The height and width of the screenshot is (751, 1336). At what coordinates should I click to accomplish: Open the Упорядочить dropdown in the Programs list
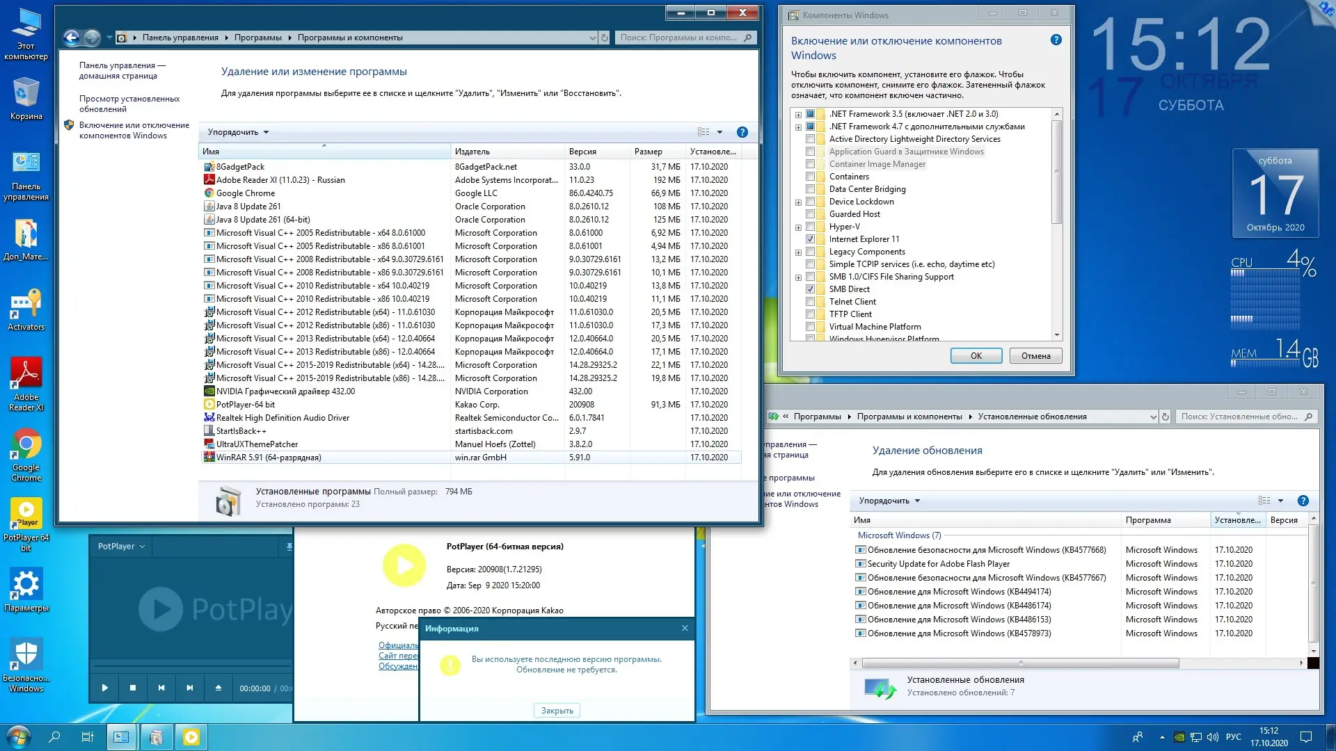click(x=238, y=132)
